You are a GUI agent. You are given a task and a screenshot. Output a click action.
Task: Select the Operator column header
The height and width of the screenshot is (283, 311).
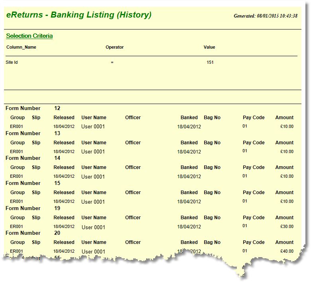[x=114, y=47]
